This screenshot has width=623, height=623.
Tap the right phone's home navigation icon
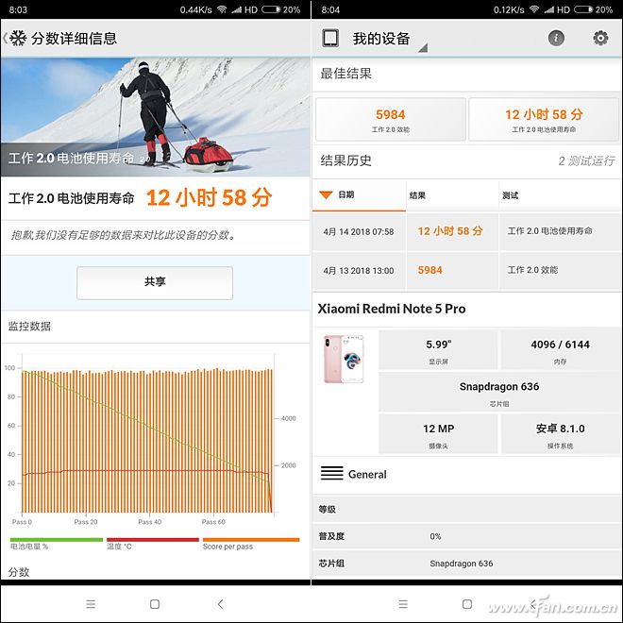click(x=467, y=604)
